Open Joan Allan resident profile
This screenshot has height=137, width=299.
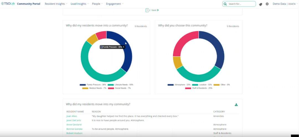(x=72, y=116)
